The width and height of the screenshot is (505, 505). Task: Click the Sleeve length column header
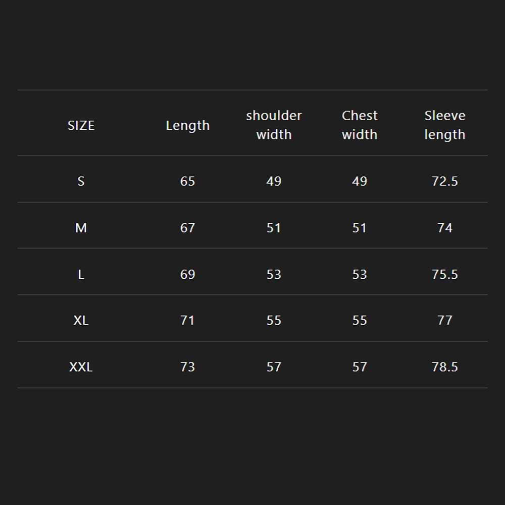[x=444, y=125]
